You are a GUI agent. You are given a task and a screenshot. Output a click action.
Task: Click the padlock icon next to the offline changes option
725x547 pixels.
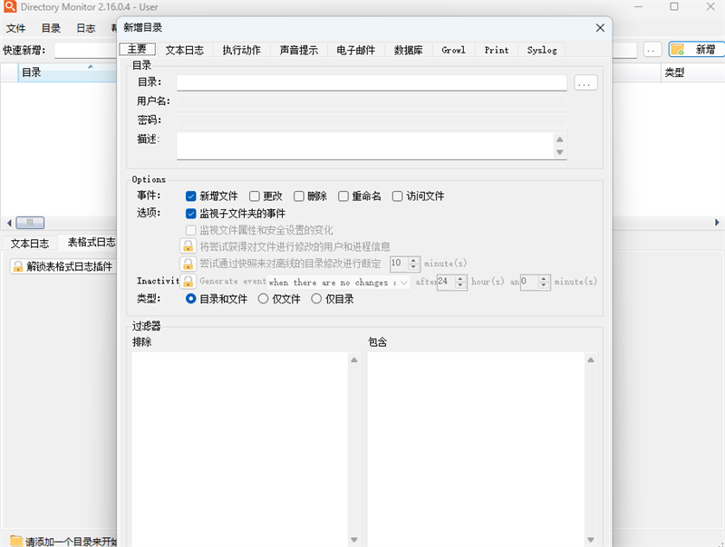tap(188, 263)
